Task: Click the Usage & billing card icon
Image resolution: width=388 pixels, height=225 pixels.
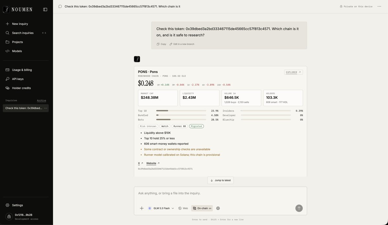Action: pos(7,70)
